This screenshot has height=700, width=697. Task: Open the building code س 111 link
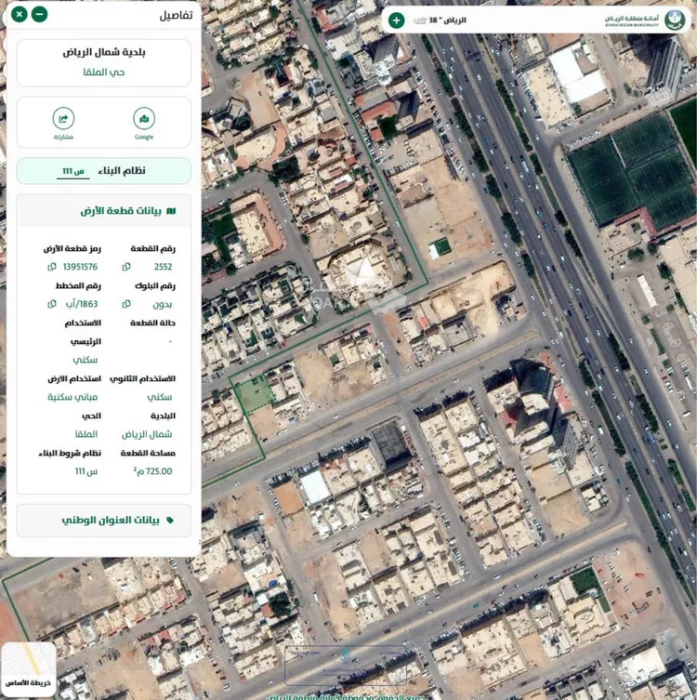(x=73, y=171)
